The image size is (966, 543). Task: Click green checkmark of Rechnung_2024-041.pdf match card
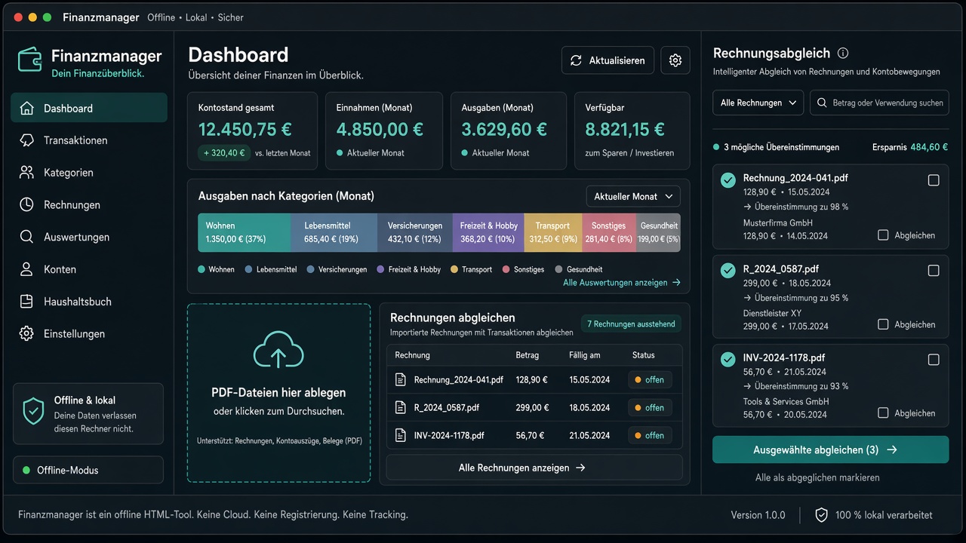[x=728, y=180]
